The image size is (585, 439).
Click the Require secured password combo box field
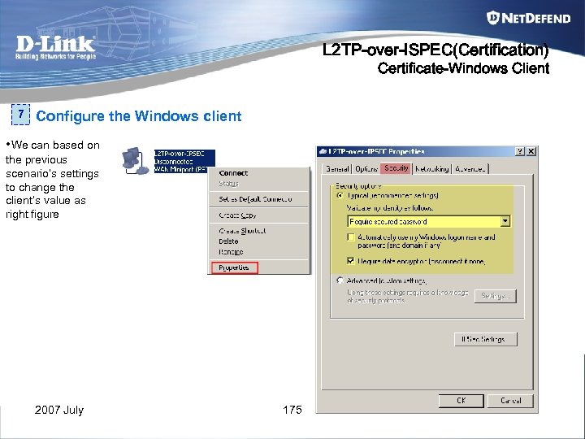(x=428, y=221)
